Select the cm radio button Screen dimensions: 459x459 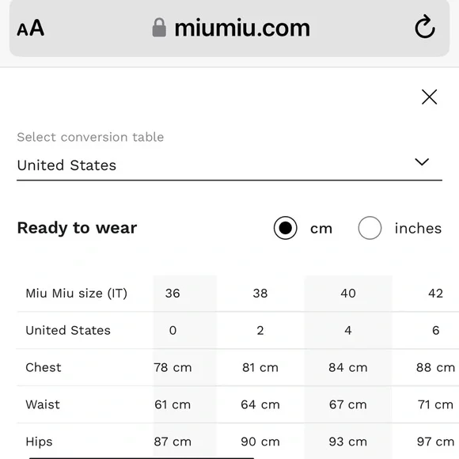(286, 228)
